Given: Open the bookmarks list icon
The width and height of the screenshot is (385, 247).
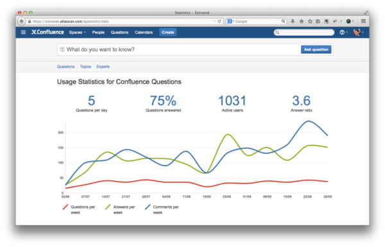Looking at the screenshot, I should [318, 21].
